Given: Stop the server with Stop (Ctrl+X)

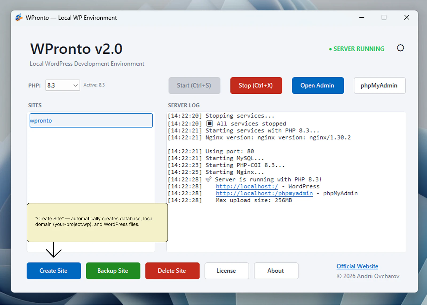Looking at the screenshot, I should pyautogui.click(x=256, y=86).
